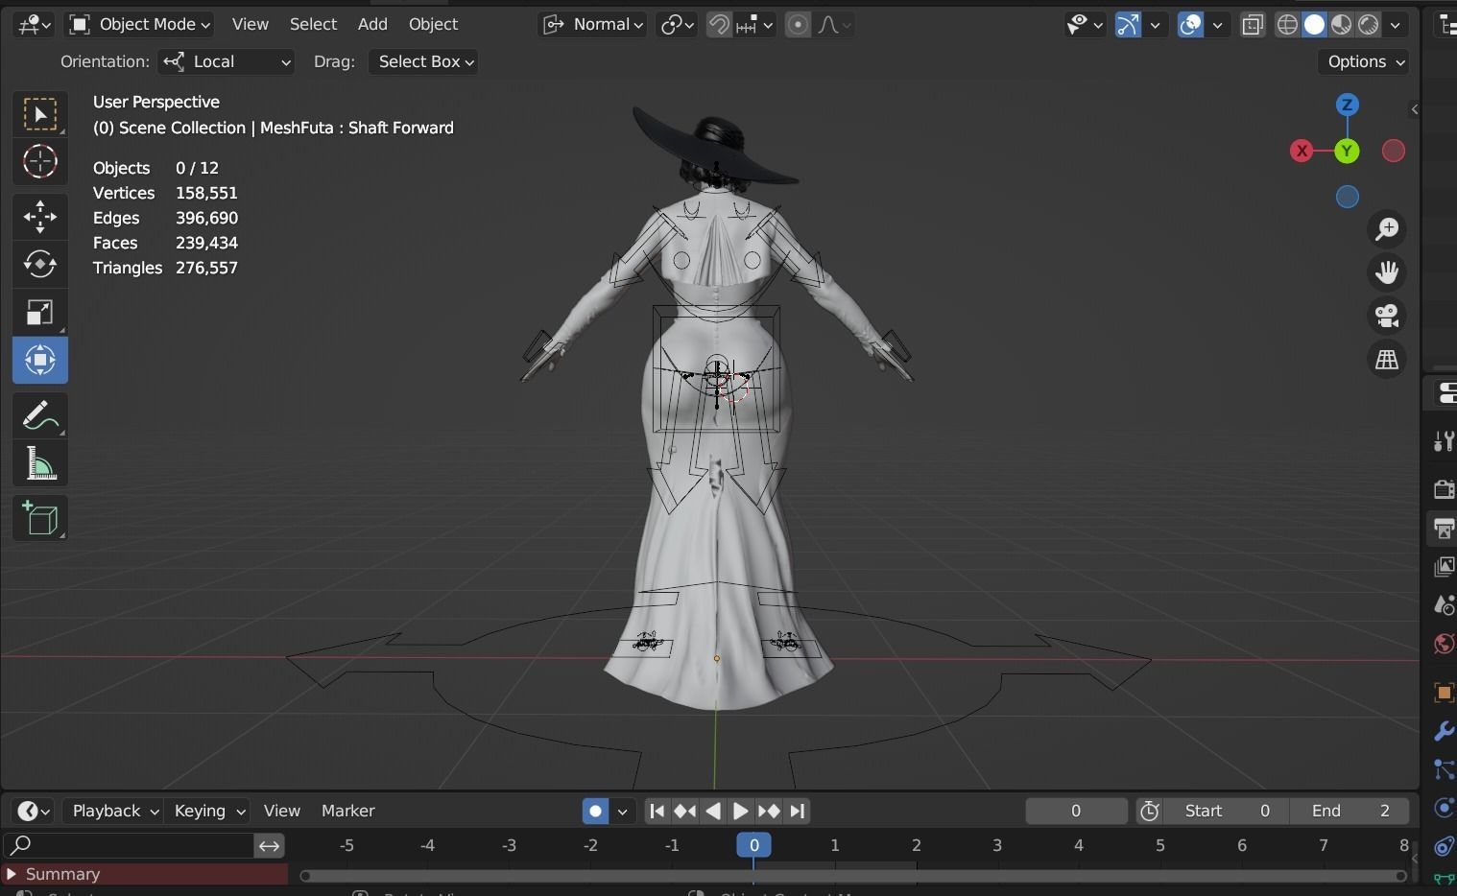This screenshot has width=1457, height=896.
Task: Open the Scene properties tab
Action: [1444, 605]
